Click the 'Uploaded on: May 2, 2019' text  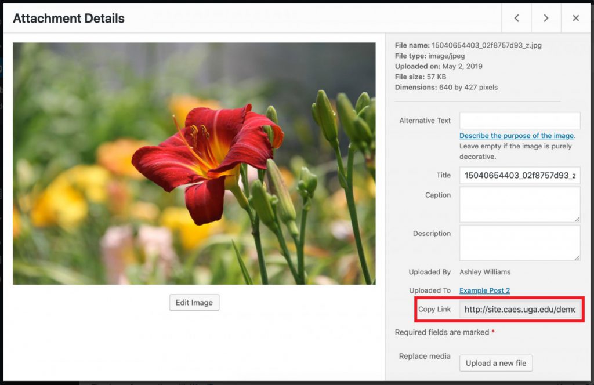(x=439, y=66)
